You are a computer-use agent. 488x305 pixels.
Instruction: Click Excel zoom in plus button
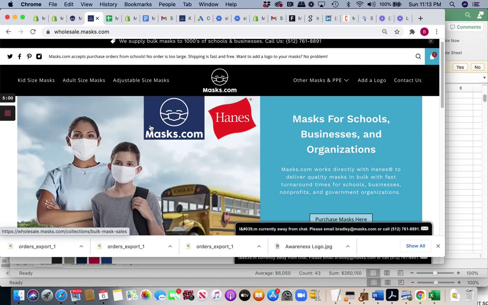tap(458, 273)
